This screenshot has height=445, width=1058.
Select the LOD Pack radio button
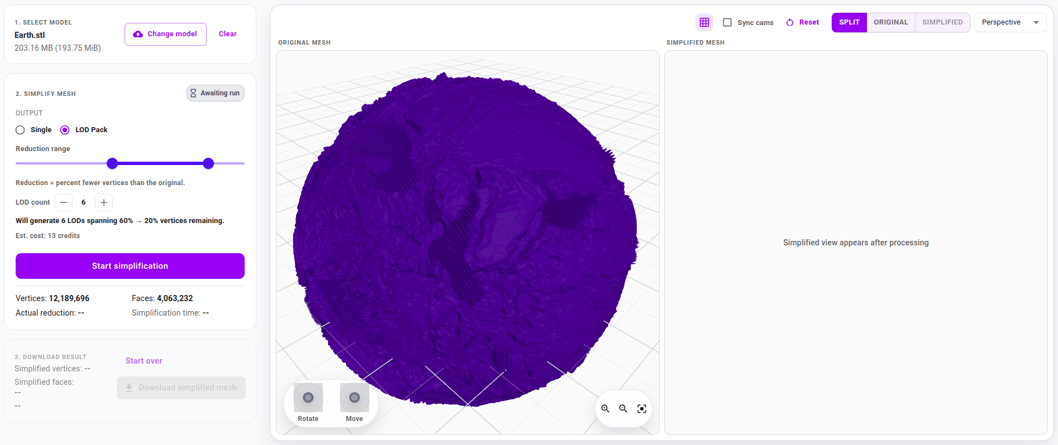[x=65, y=130]
